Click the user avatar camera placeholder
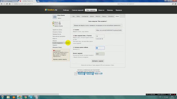 point(55,17)
